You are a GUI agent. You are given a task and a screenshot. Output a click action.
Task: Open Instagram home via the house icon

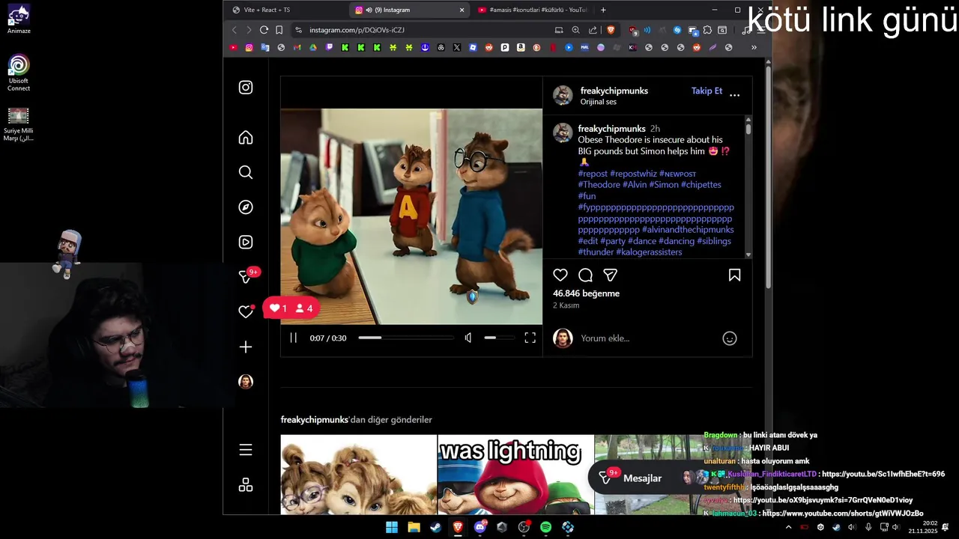(x=246, y=138)
